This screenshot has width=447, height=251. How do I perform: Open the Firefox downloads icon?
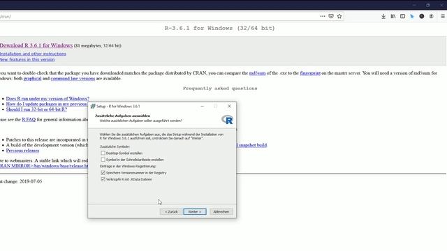coord(383,17)
